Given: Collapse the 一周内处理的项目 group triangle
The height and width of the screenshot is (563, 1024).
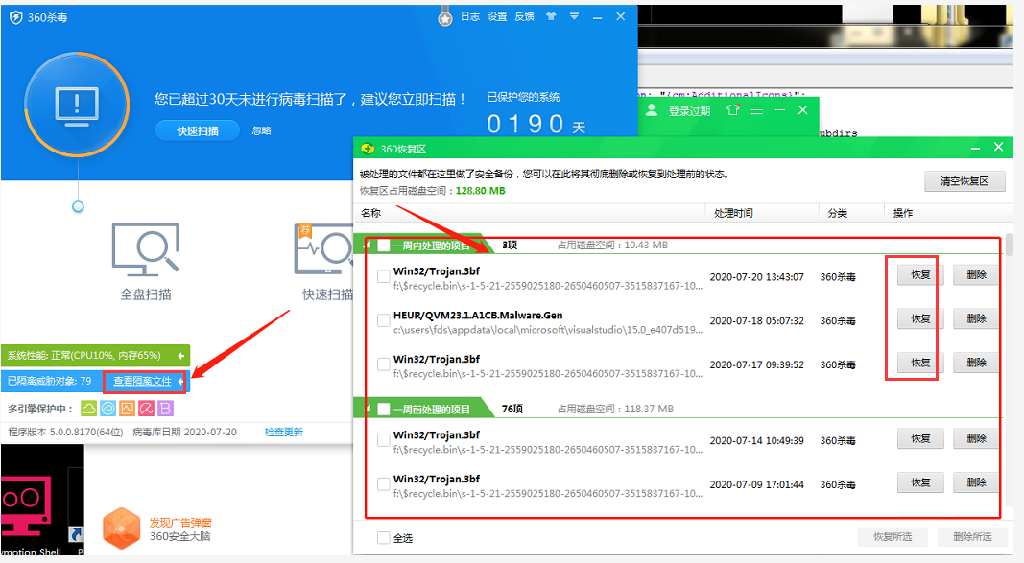Looking at the screenshot, I should 368,246.
